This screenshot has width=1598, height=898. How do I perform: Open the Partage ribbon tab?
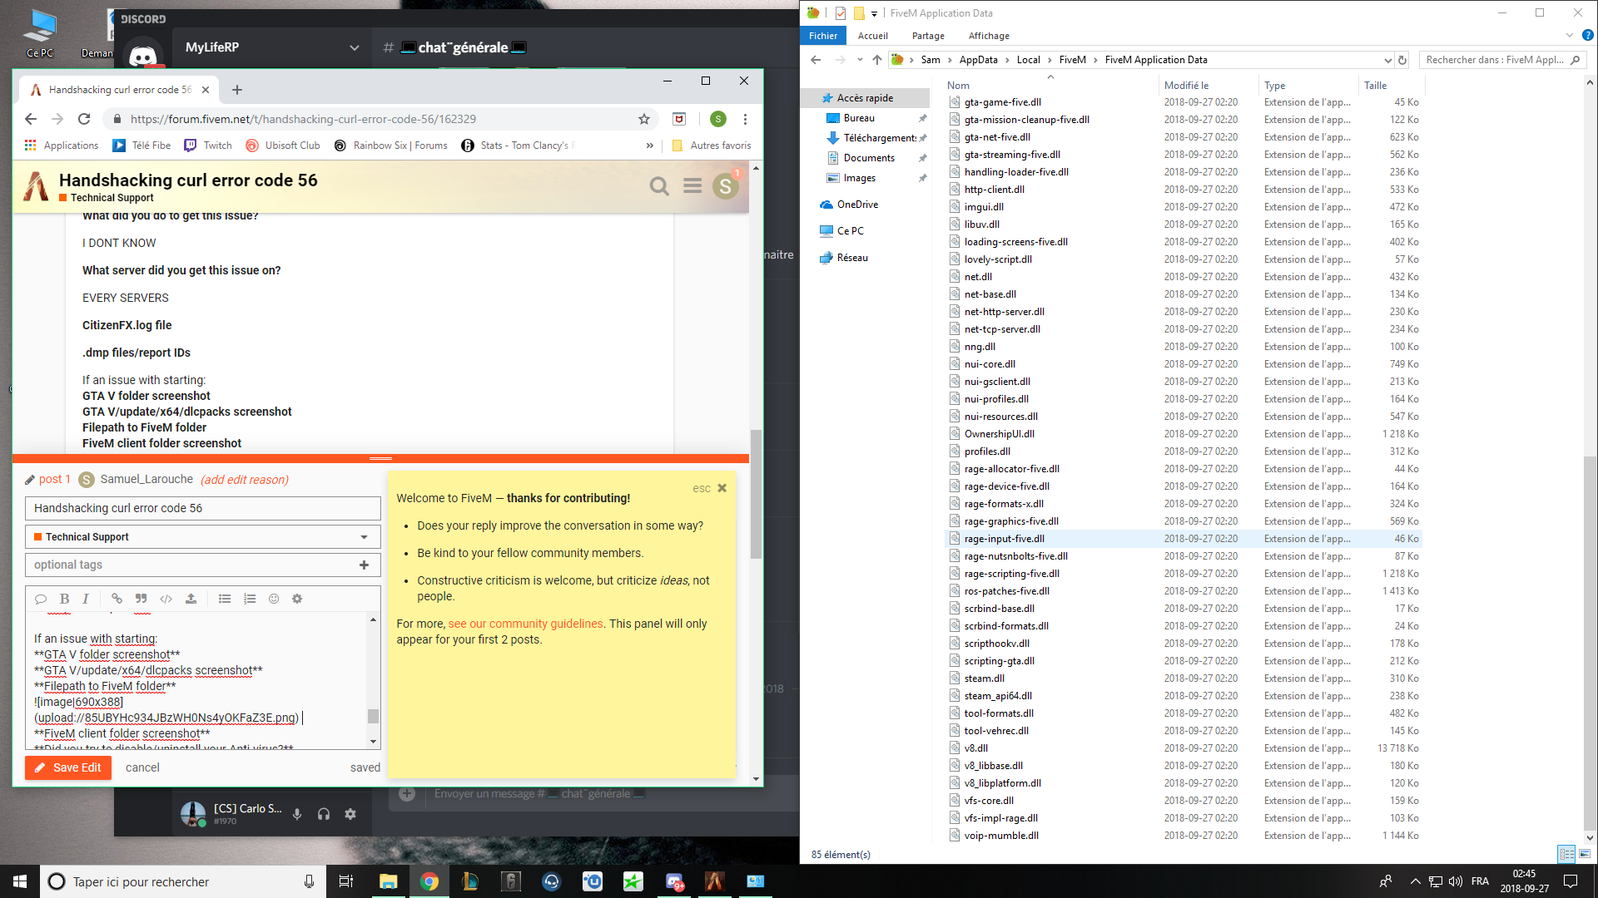click(x=928, y=36)
